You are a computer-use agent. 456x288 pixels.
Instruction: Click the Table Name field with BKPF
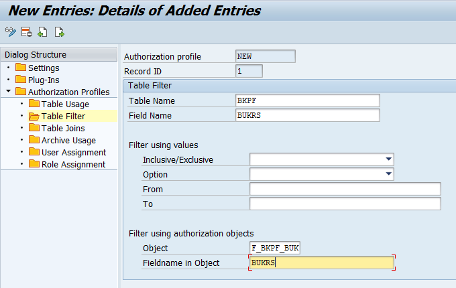308,100
